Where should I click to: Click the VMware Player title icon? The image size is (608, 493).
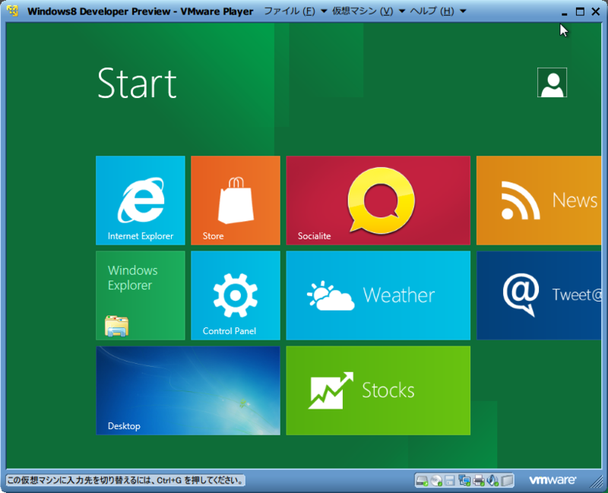click(12, 11)
